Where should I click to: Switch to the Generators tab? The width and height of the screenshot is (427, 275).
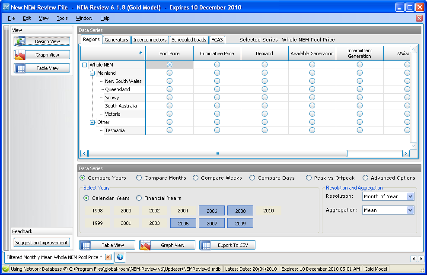coord(116,40)
